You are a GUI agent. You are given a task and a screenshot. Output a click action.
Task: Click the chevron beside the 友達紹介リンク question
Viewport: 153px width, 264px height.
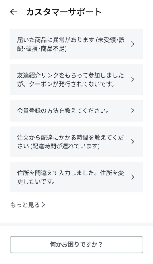coord(132,79)
